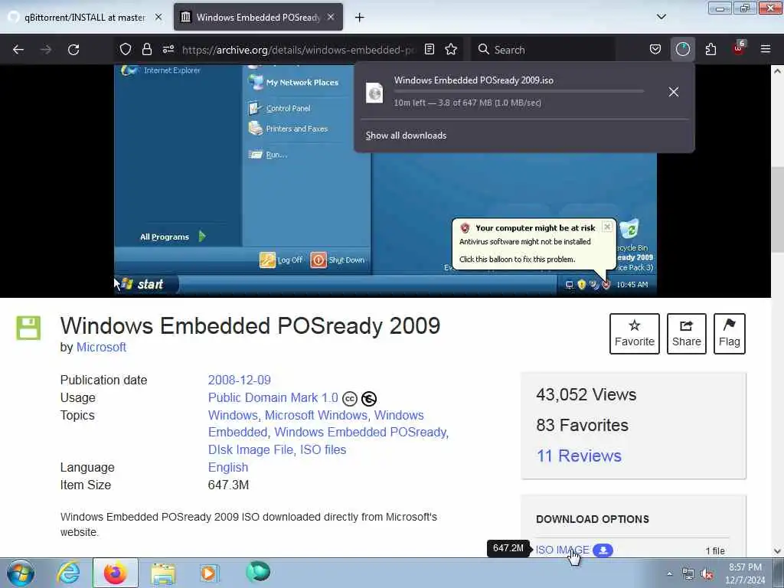Open the ISO files topic link
Screen dimensions: 784x588
323,449
